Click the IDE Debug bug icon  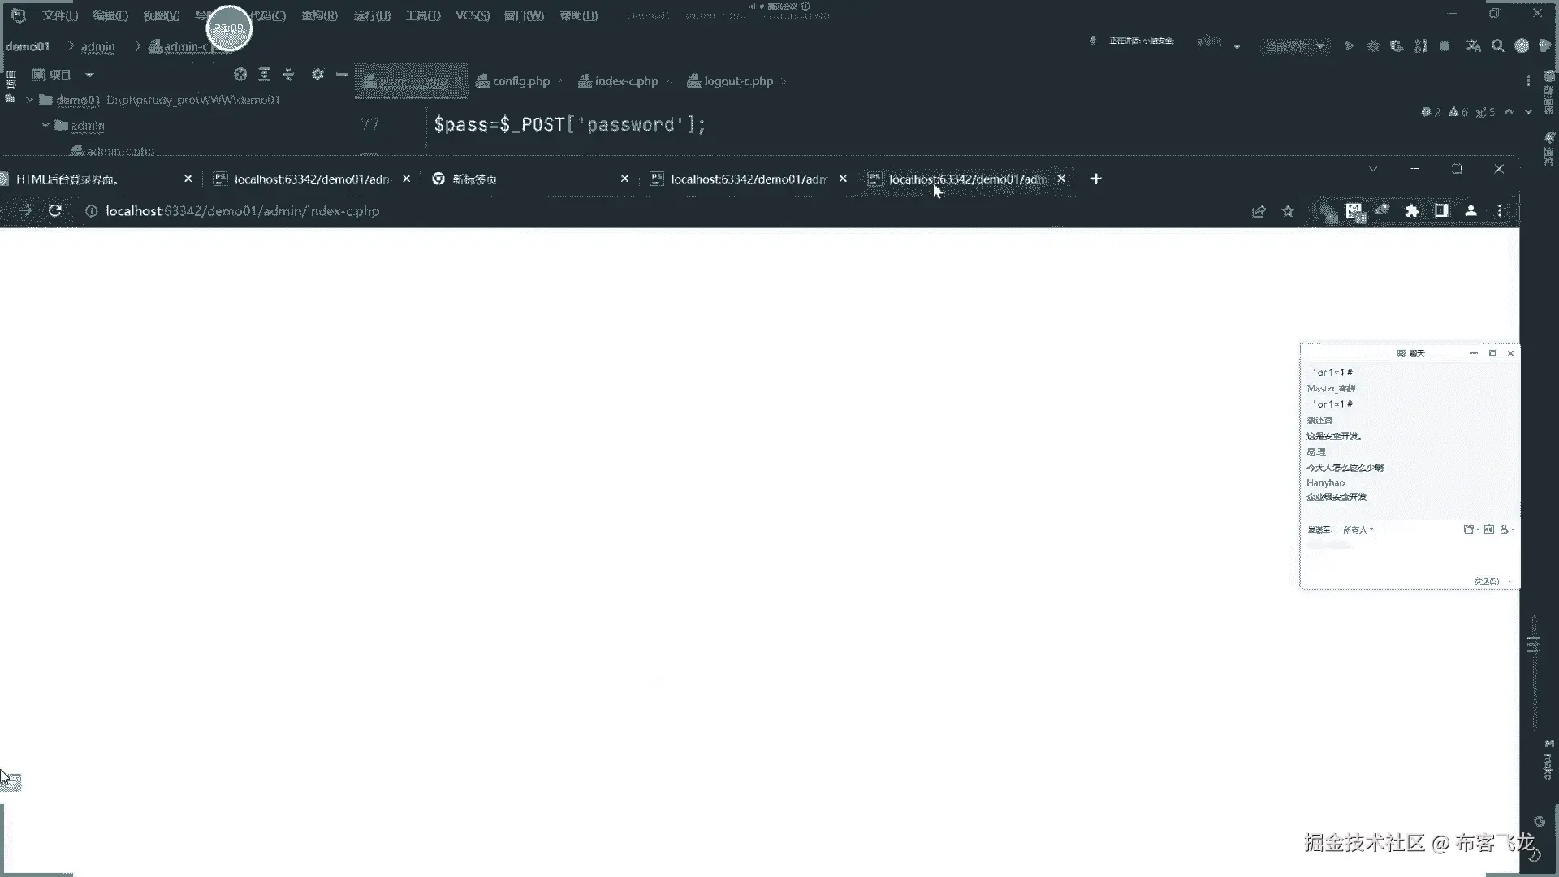pos(1373,46)
